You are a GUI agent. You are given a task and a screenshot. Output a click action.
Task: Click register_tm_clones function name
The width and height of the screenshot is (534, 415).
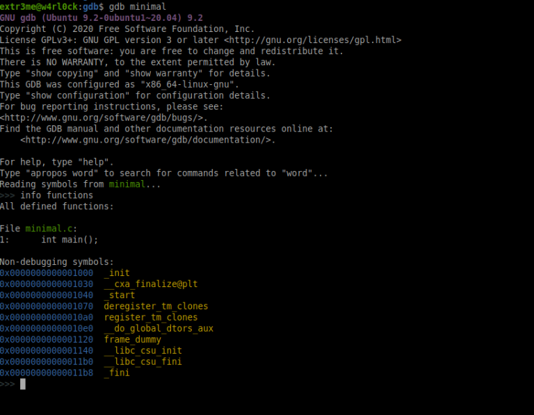(x=151, y=317)
